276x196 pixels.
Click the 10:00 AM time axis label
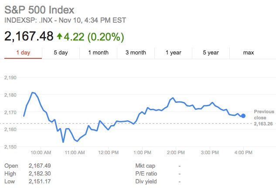(x=41, y=152)
